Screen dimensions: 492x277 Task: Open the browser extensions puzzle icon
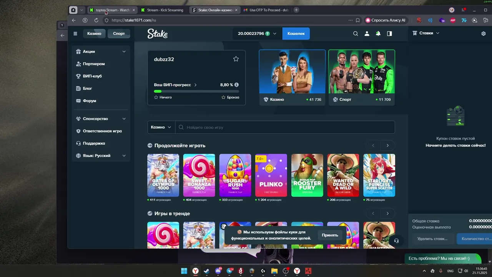(485, 20)
